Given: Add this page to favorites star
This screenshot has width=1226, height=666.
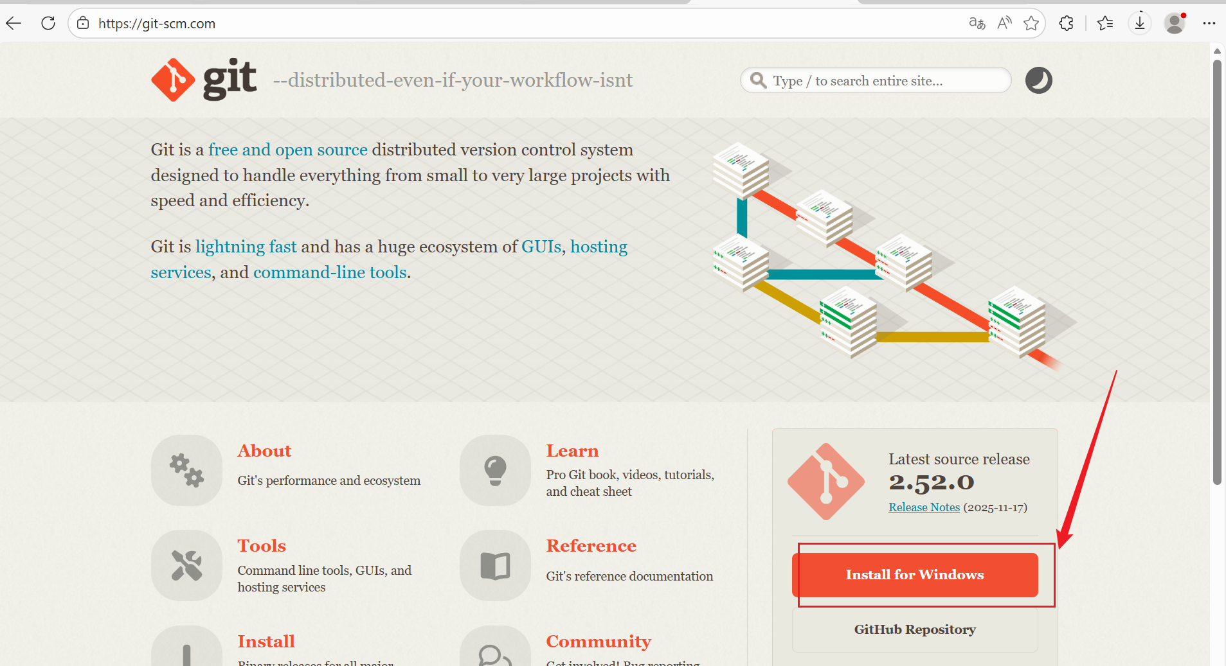Looking at the screenshot, I should pyautogui.click(x=1031, y=24).
